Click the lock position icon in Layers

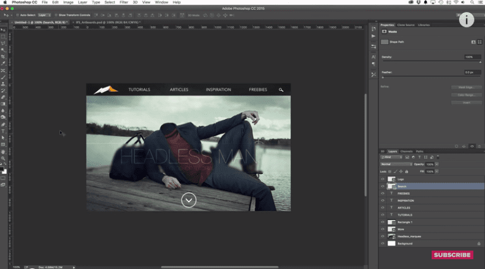[401, 172]
